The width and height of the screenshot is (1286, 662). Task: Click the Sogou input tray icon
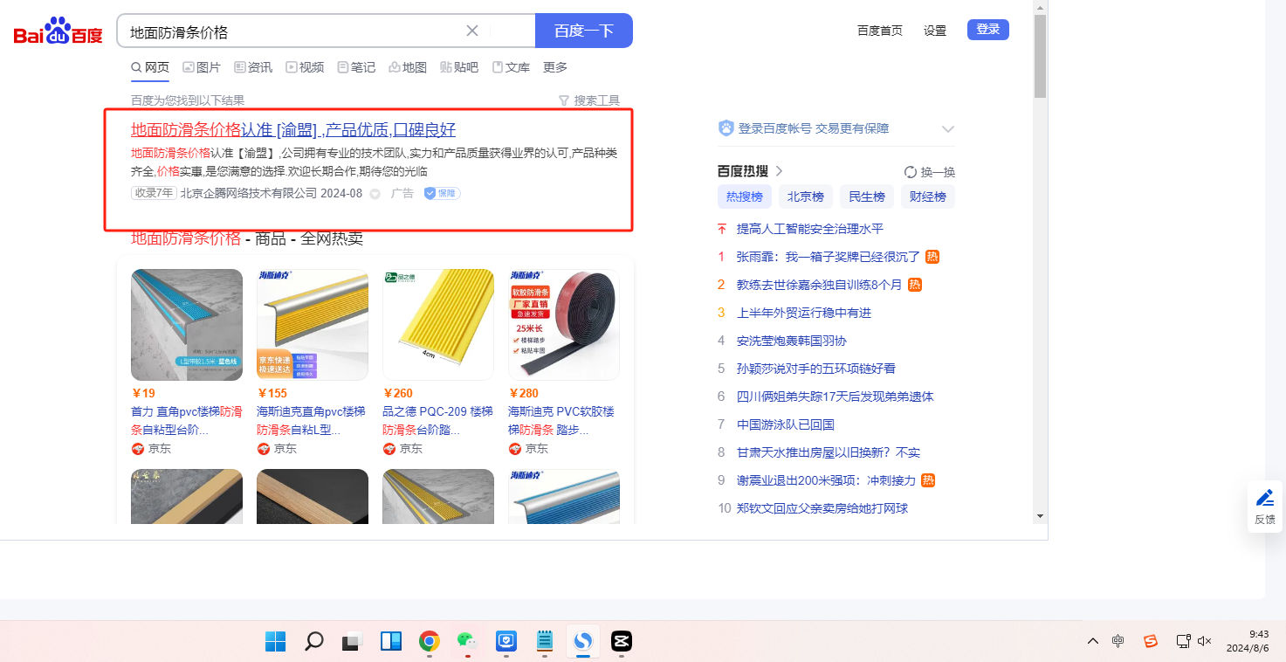pos(1151,641)
